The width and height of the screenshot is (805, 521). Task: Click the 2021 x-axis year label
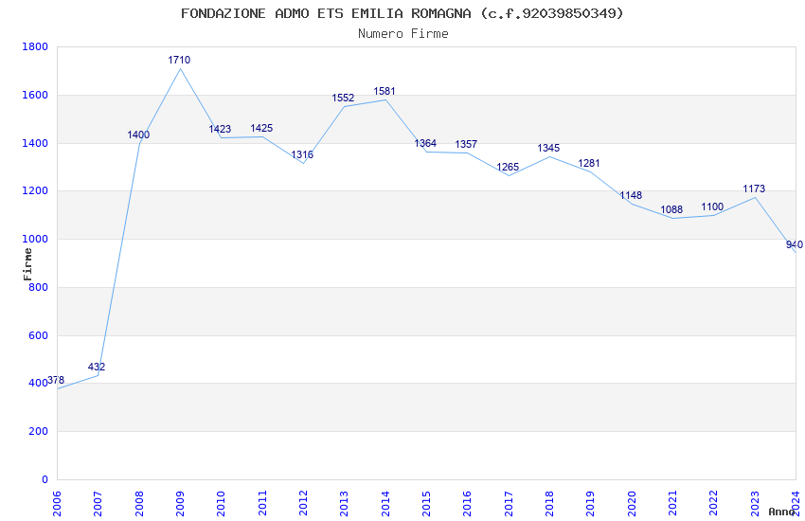(x=673, y=504)
